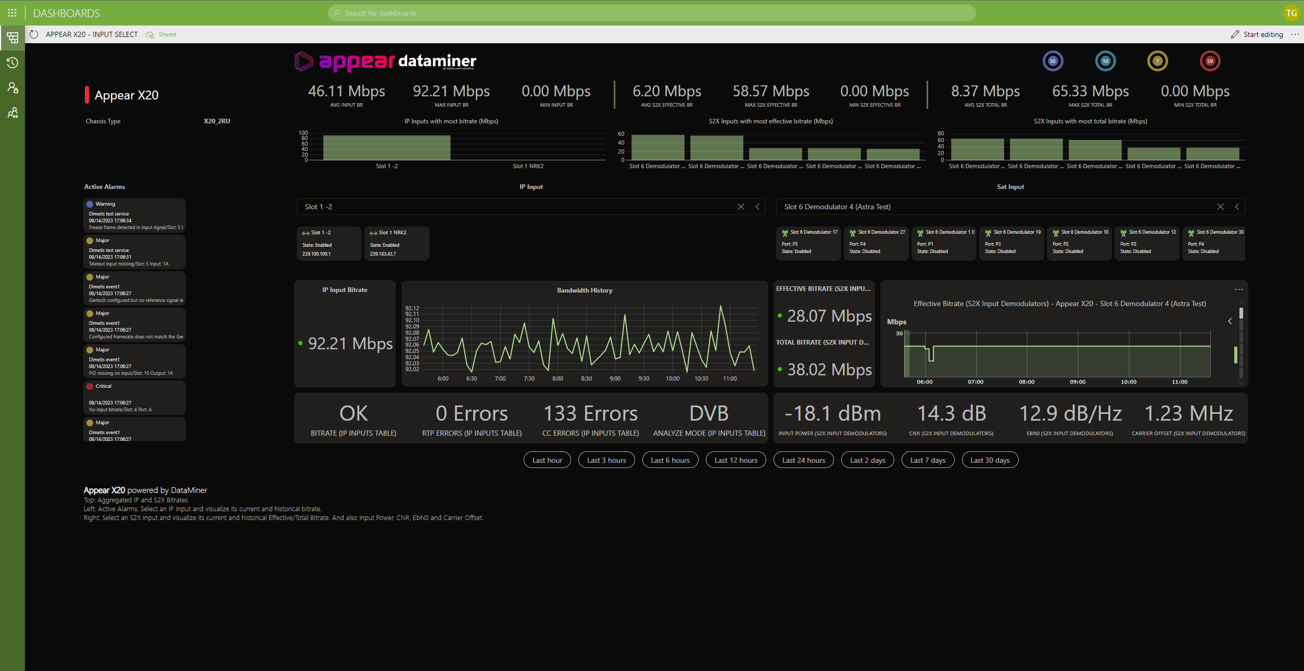Refresh the Appear X20 dashboard
This screenshot has height=671, width=1304.
point(34,34)
